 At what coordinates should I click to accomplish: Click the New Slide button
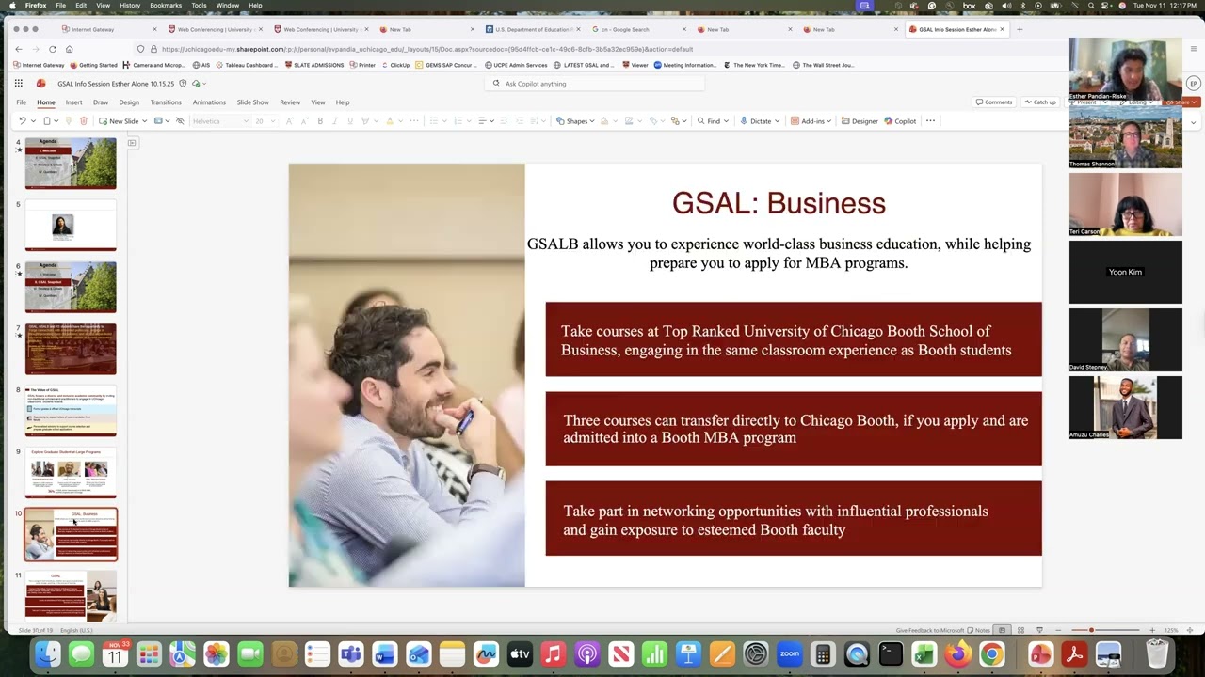pos(119,121)
